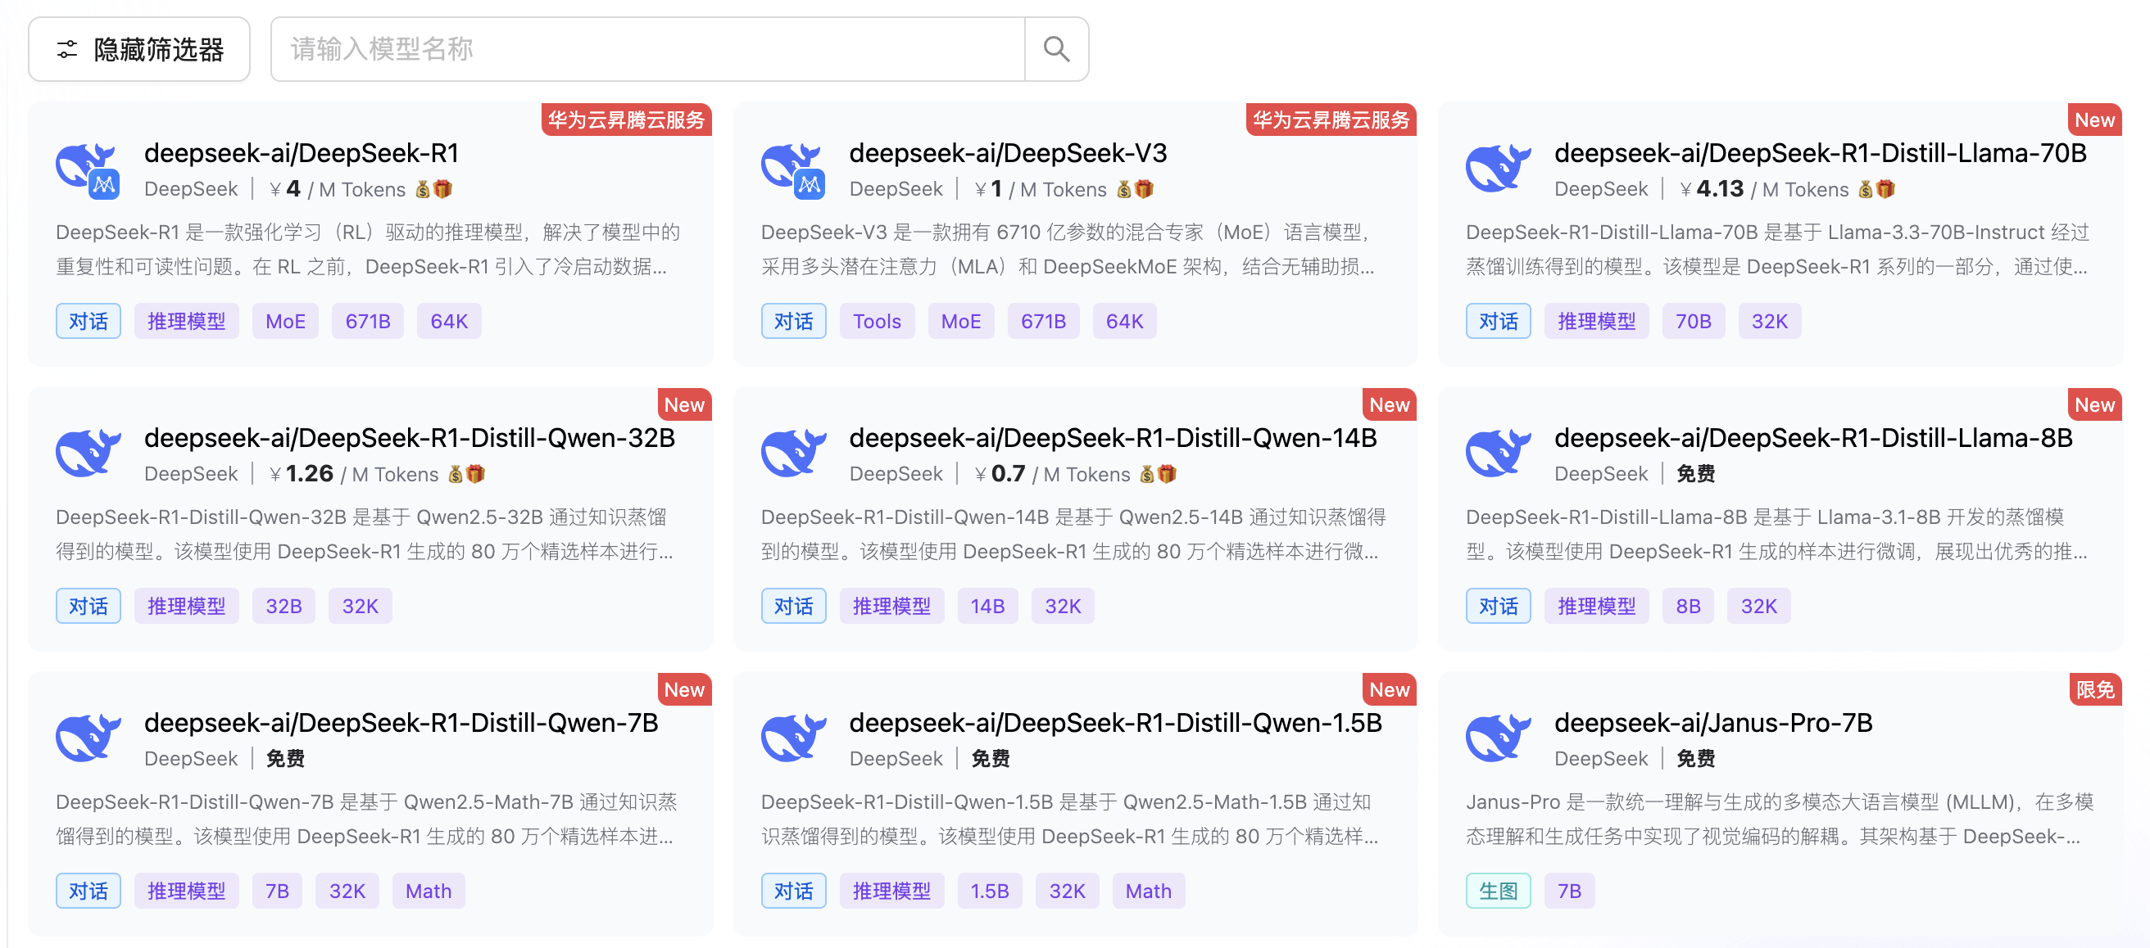Viewport: 2150px width, 948px height.
Task: Click the 7B tag on R1-Distill-Qwen-7B
Action: coord(277,892)
